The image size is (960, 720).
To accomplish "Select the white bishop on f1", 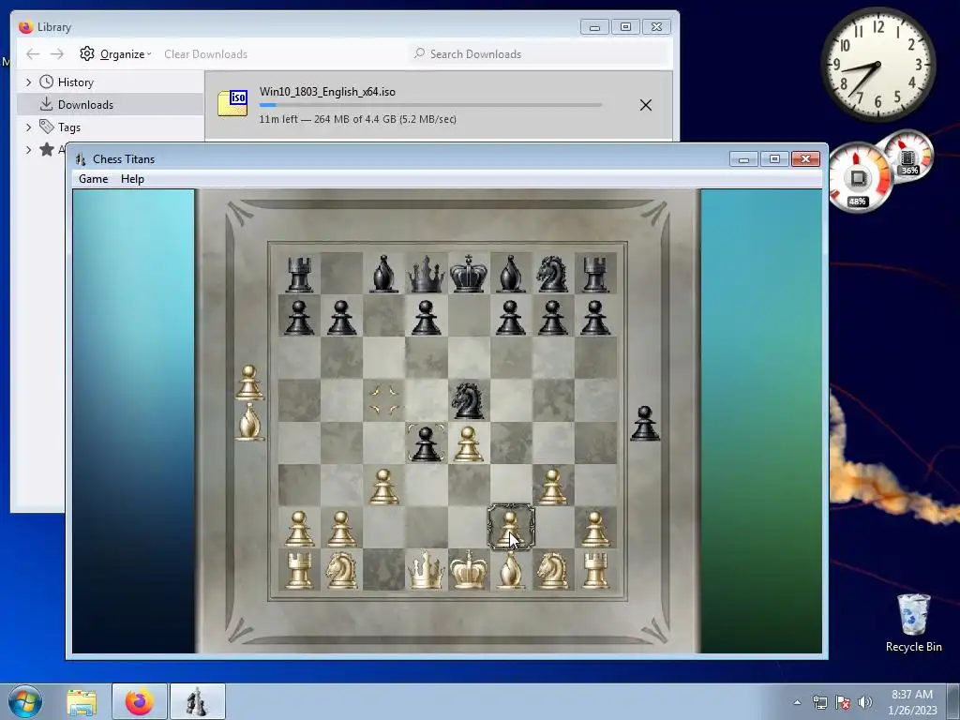I will click(x=511, y=571).
